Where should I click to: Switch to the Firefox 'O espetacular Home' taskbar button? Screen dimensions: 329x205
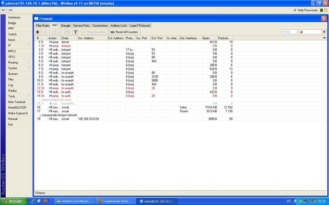[x=116, y=201]
